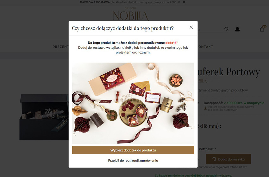Open the shopping cart bag icon
Viewport: 269px width, 177px height.
[x=262, y=29]
